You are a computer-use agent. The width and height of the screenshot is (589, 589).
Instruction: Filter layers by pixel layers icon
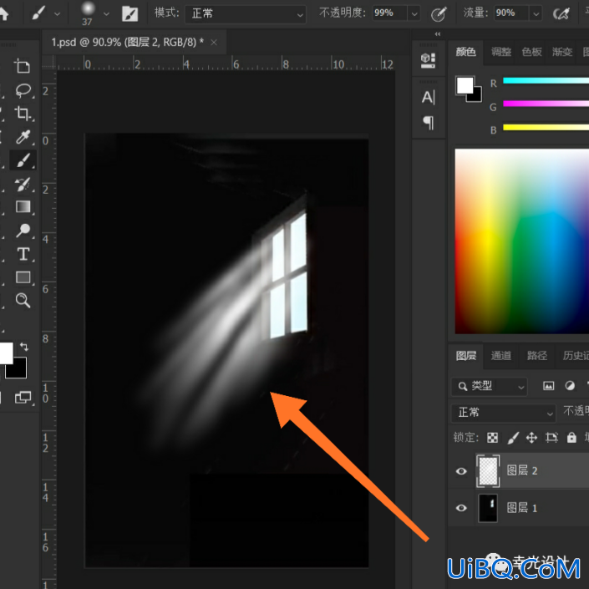(548, 386)
